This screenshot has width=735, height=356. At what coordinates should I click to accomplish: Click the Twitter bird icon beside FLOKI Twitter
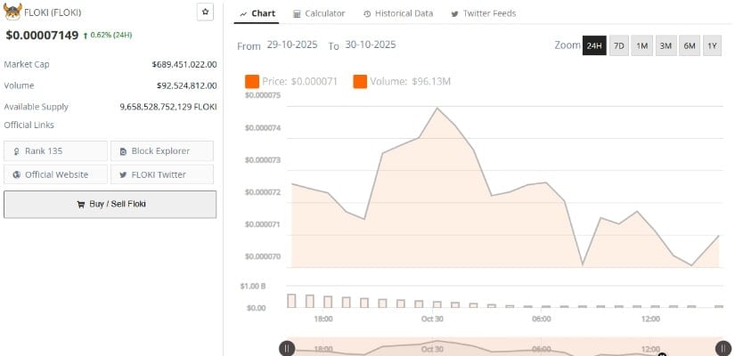(123, 174)
